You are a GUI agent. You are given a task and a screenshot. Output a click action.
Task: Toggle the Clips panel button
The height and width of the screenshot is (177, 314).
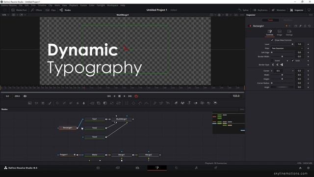51,10
